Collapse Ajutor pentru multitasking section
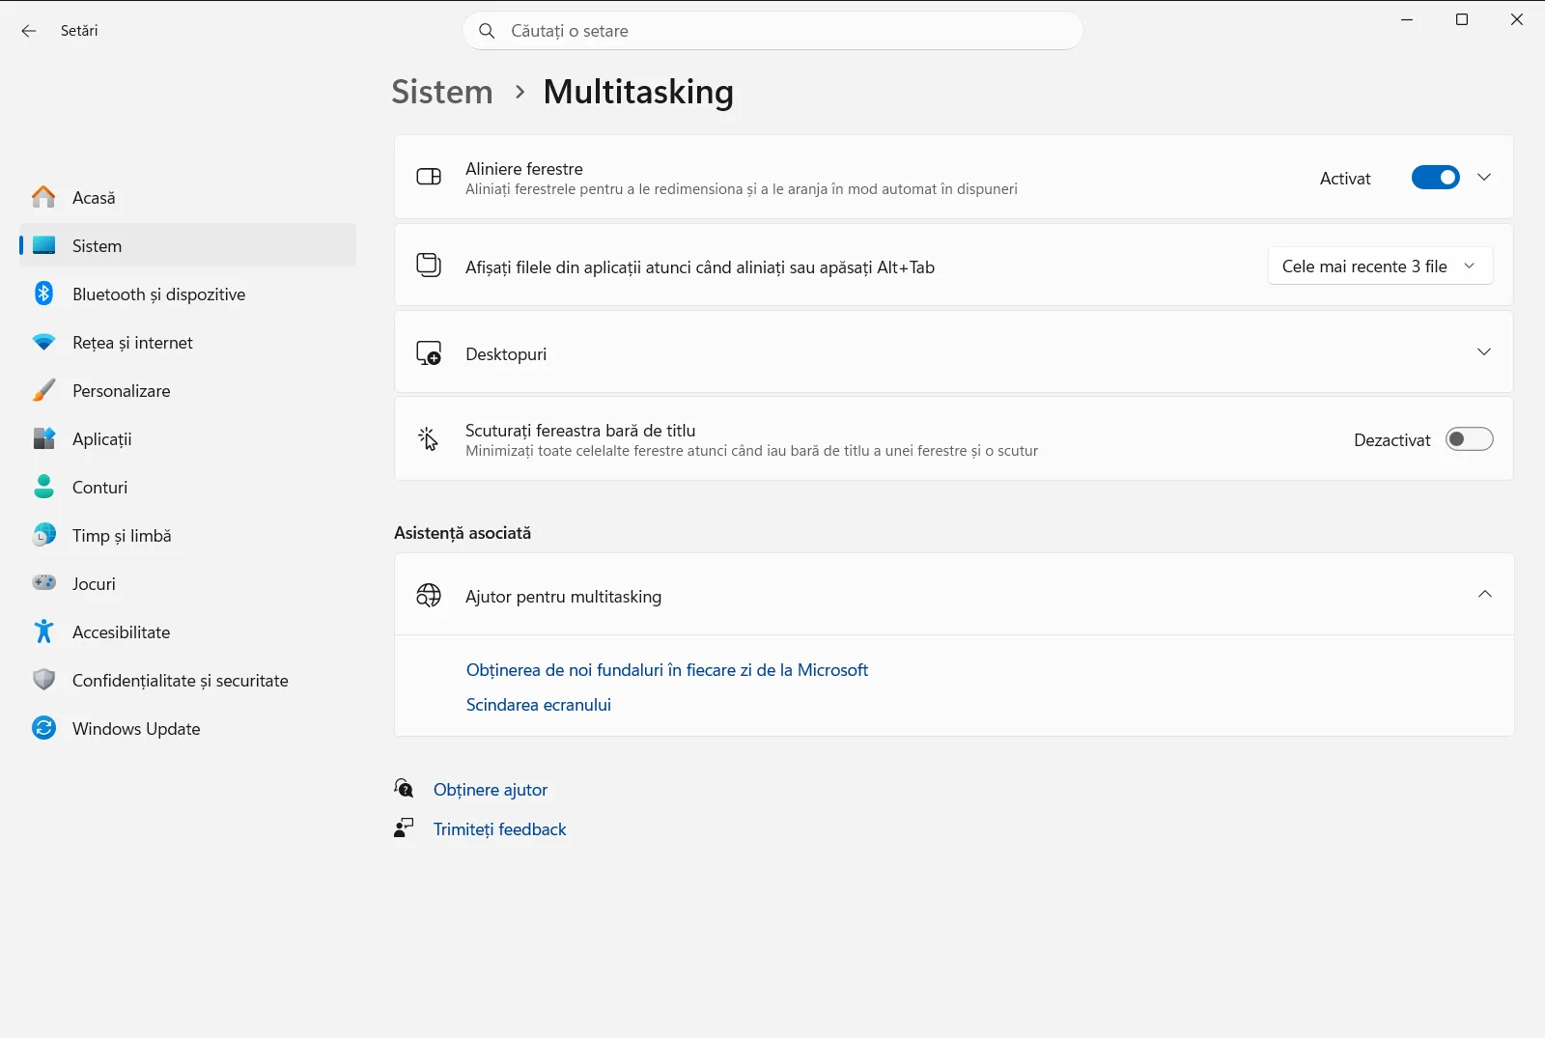This screenshot has width=1545, height=1038. [x=1485, y=595]
